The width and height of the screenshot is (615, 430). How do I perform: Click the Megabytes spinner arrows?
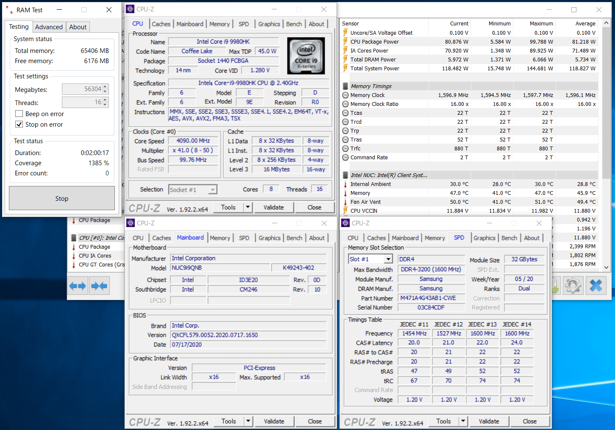106,89
